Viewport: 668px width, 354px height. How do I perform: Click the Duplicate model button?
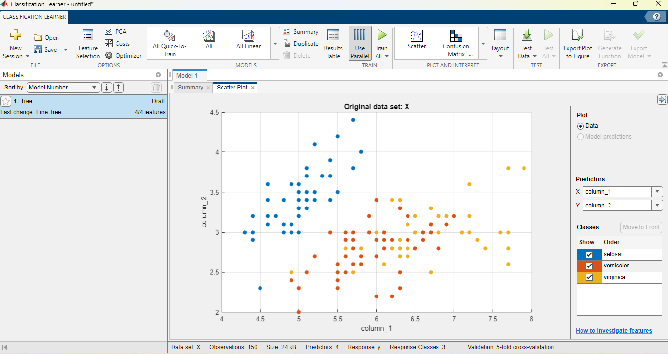[300, 44]
